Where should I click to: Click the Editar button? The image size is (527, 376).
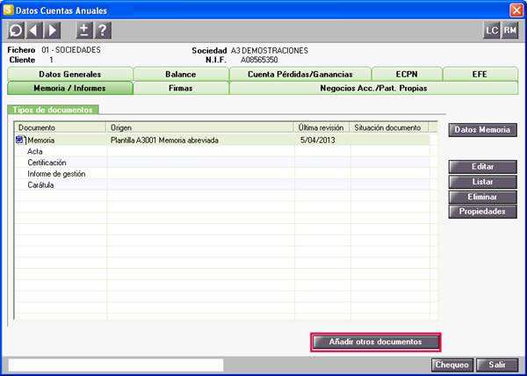(482, 167)
